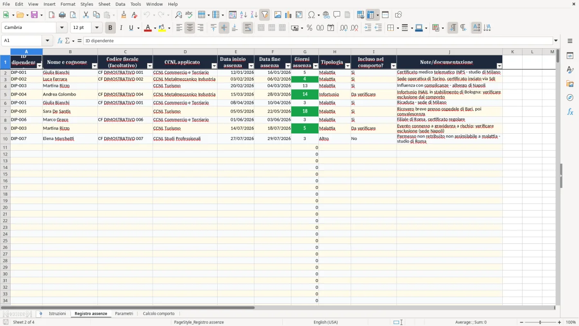Open the Data menu
The image size is (579, 326).
120,4
